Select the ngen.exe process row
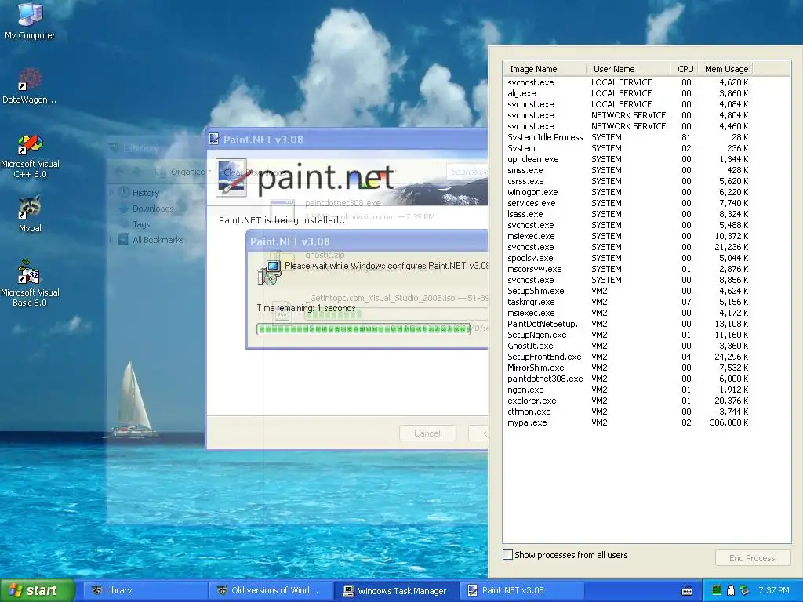This screenshot has width=803, height=602. click(628, 390)
